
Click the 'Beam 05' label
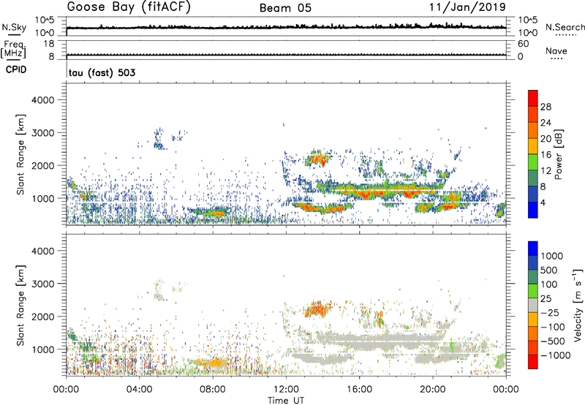(285, 8)
